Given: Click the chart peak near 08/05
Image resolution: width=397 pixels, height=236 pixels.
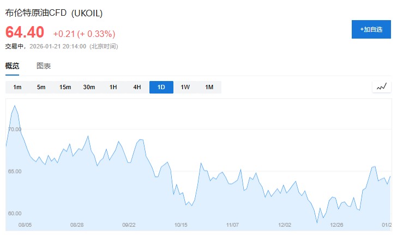Looking at the screenshot, I should point(15,106).
